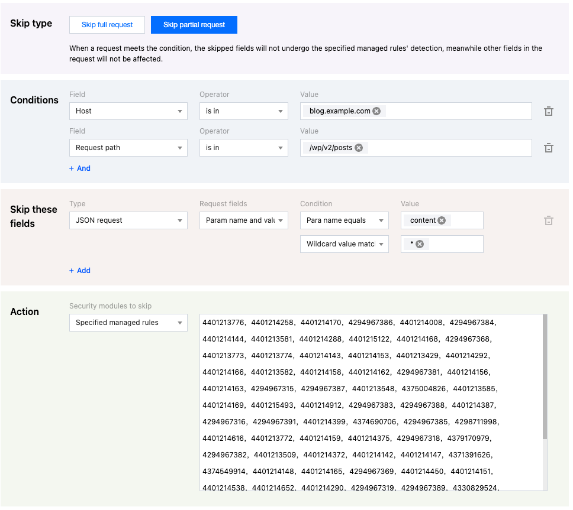Viewport: 573px width, 510px height.
Task: Change the Para name equals condition
Action: 344,220
